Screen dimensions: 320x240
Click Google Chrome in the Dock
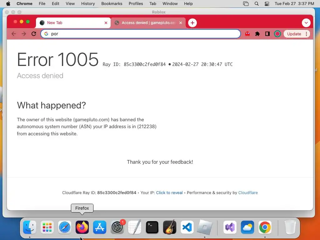pos(265,227)
